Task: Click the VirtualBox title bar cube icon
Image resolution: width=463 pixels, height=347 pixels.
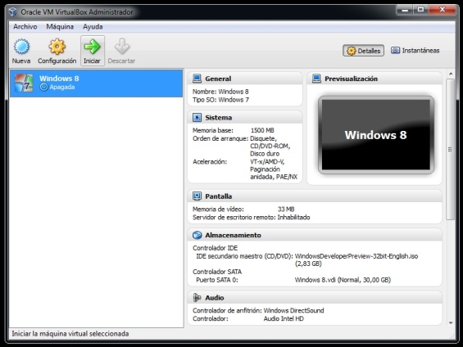Action: pyautogui.click(x=12, y=11)
